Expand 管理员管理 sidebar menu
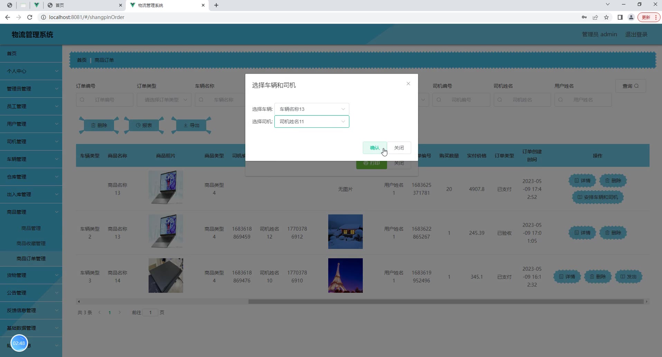The height and width of the screenshot is (357, 662). click(31, 89)
